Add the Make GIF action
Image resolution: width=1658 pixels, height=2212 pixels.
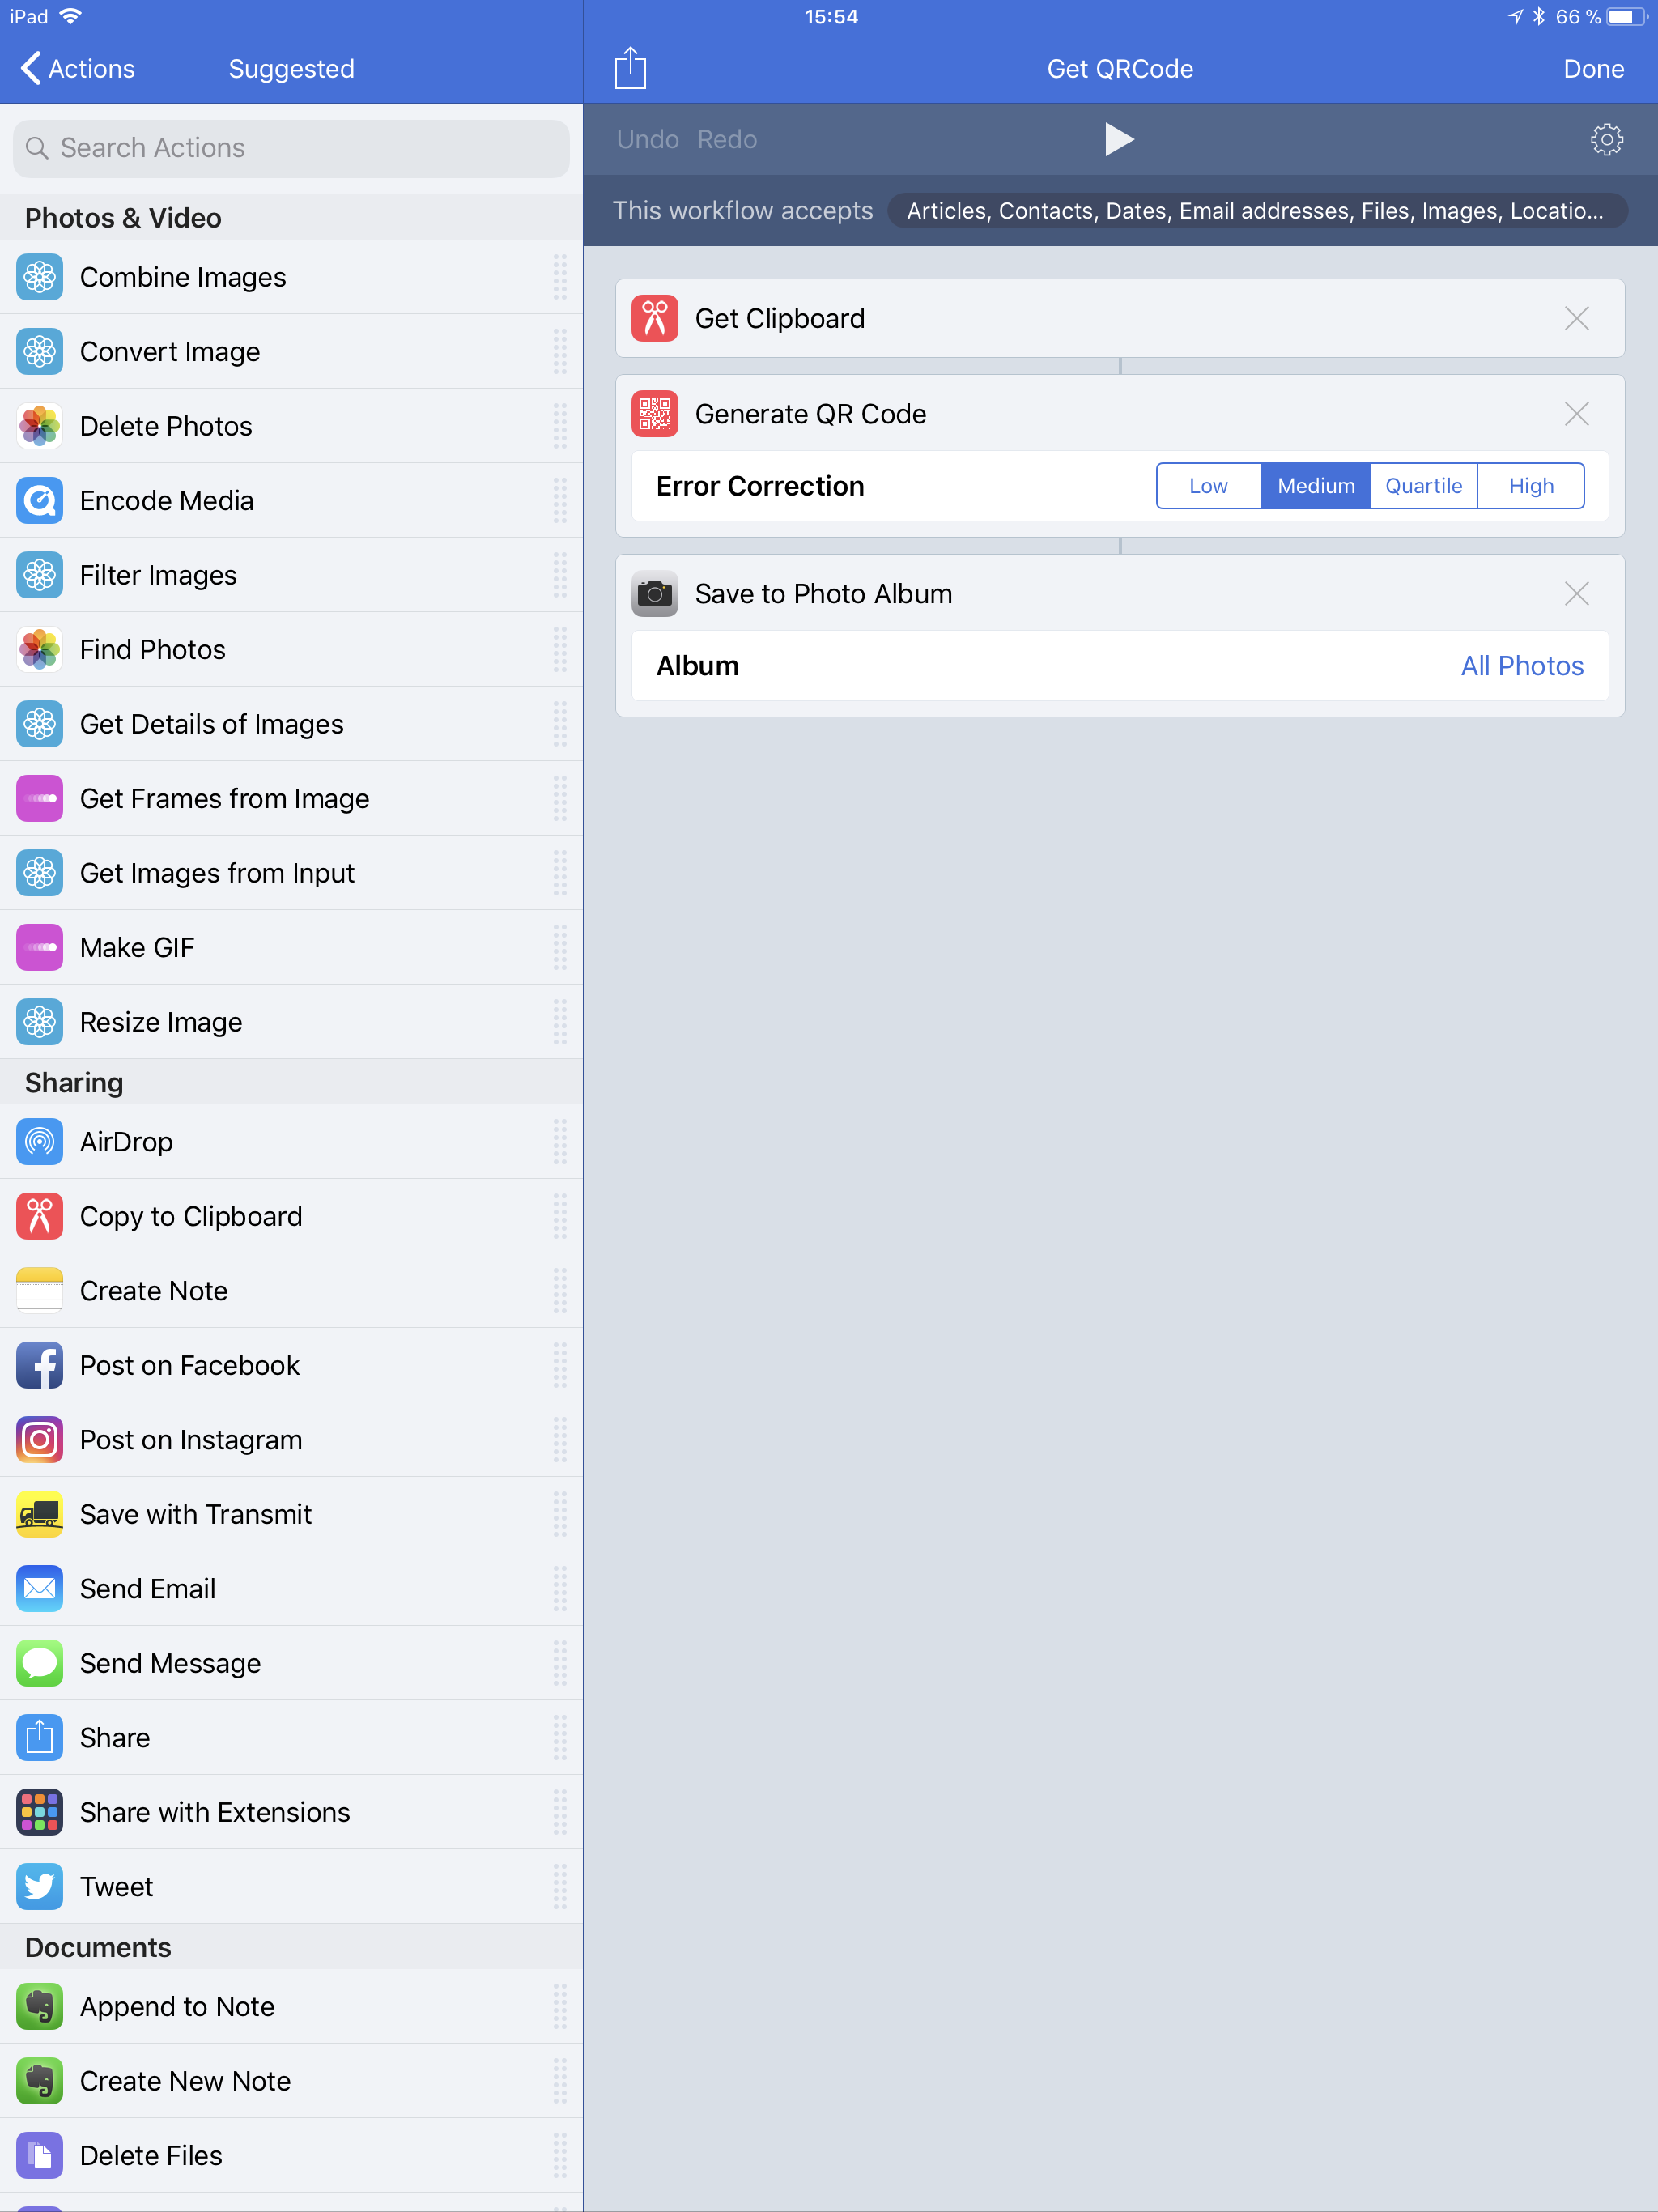(x=291, y=947)
